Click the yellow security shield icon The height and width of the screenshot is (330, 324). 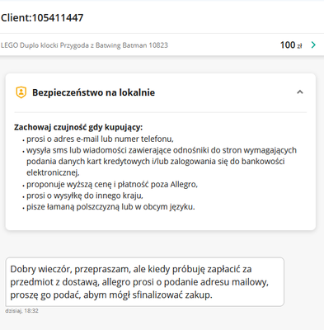21,92
